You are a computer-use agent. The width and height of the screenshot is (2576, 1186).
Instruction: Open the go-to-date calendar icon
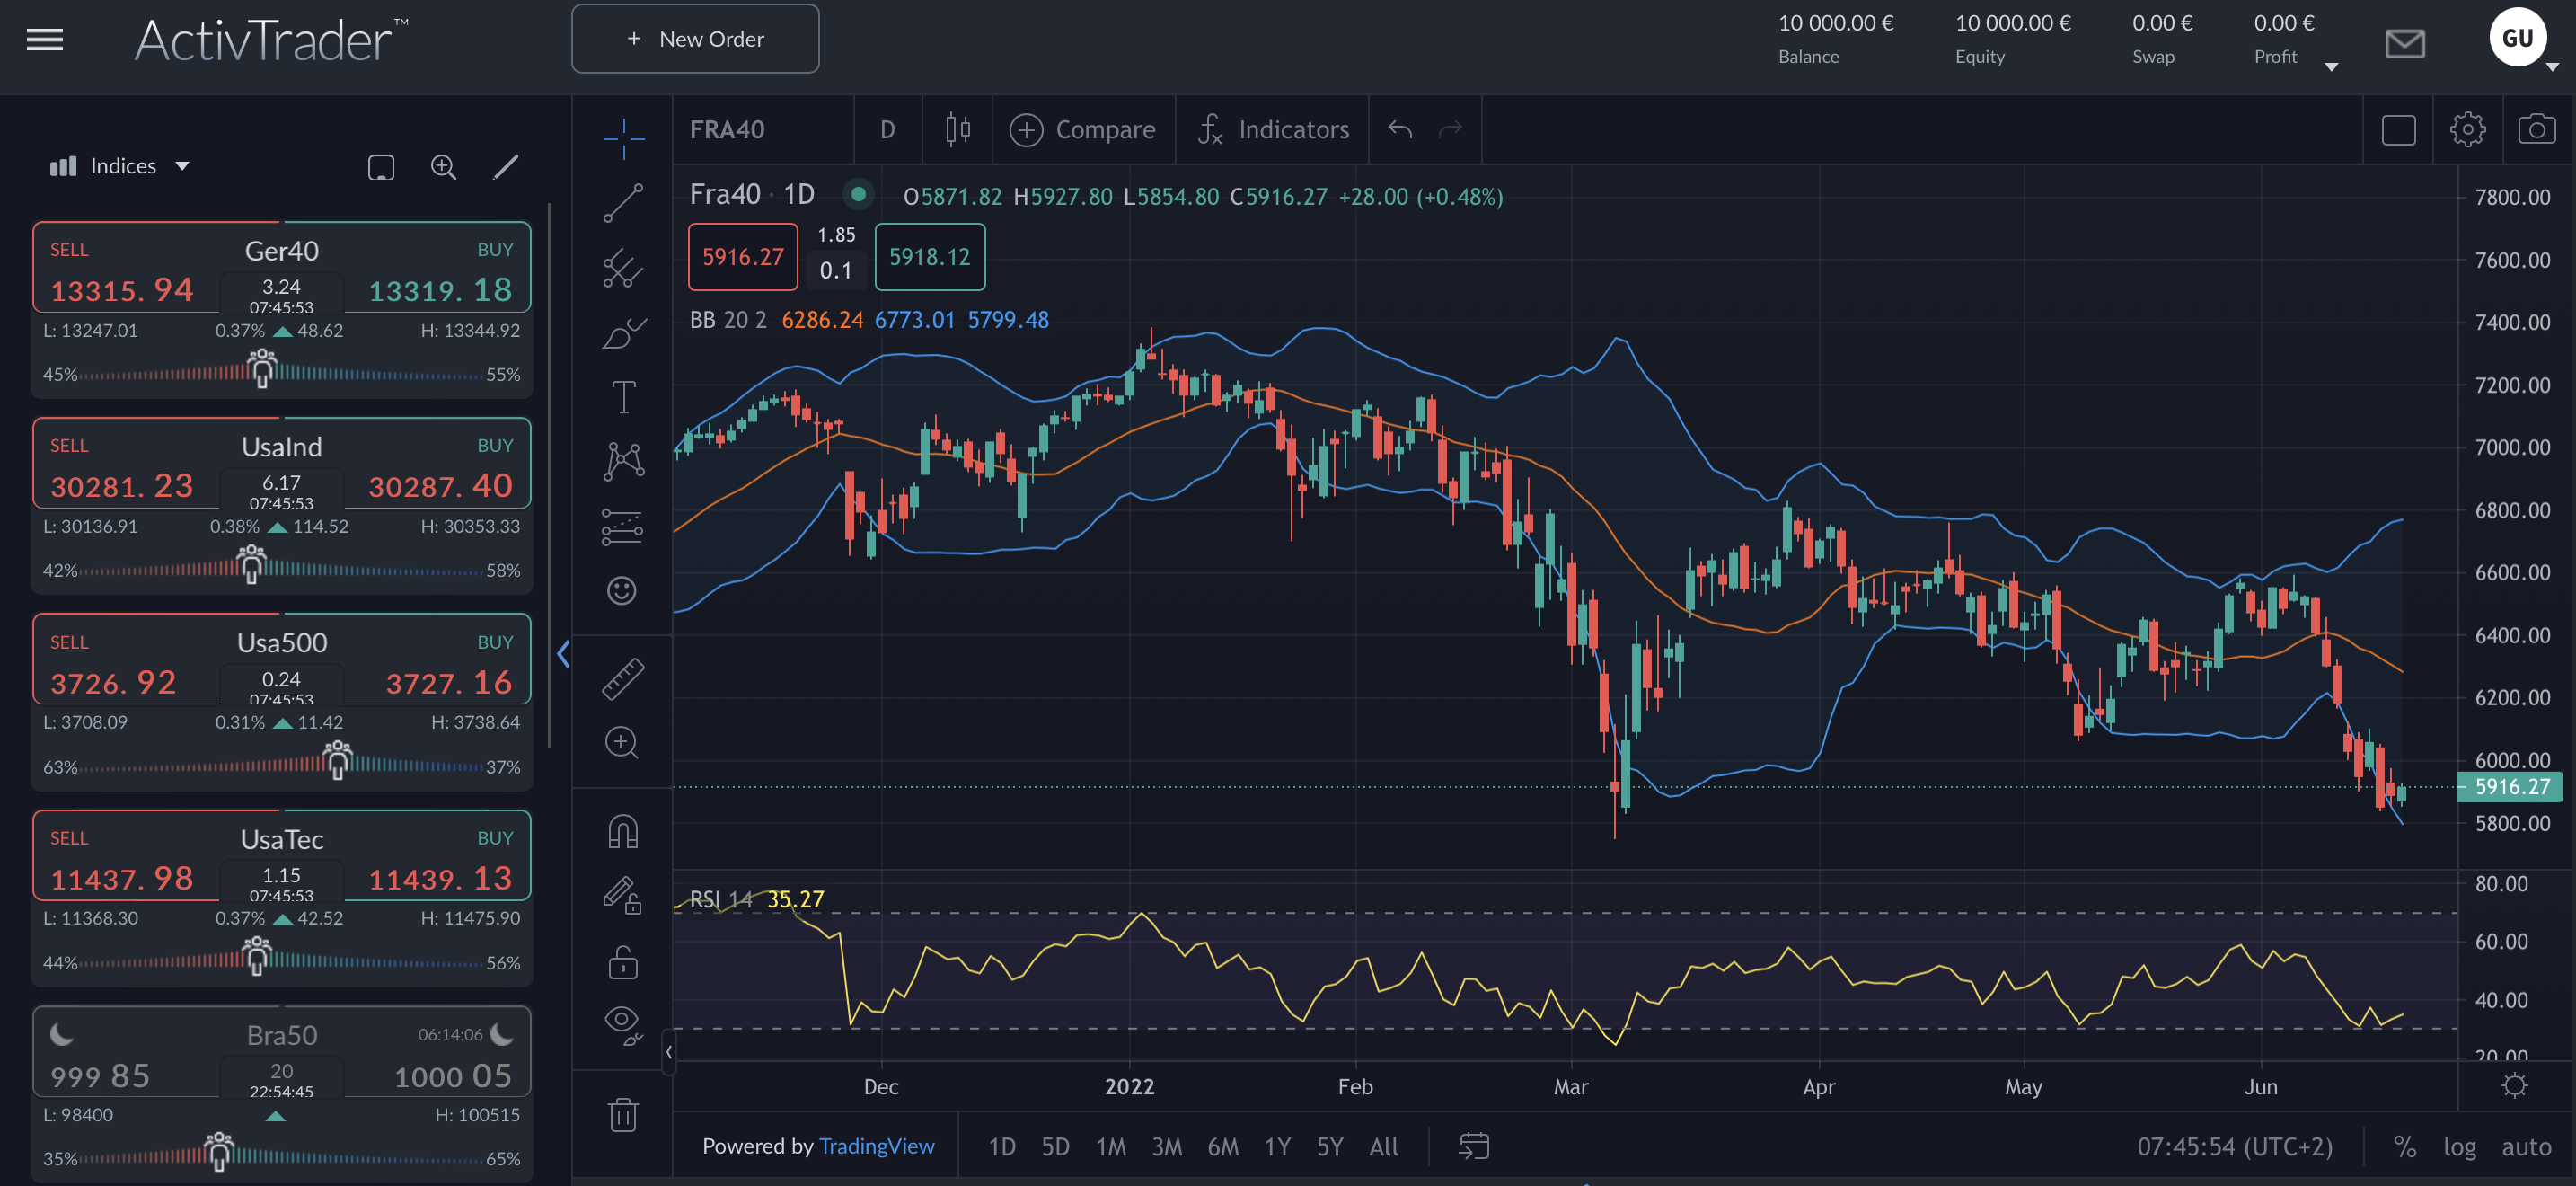1474,1146
